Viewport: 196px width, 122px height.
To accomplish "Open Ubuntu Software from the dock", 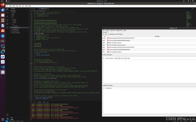I will (3, 31).
